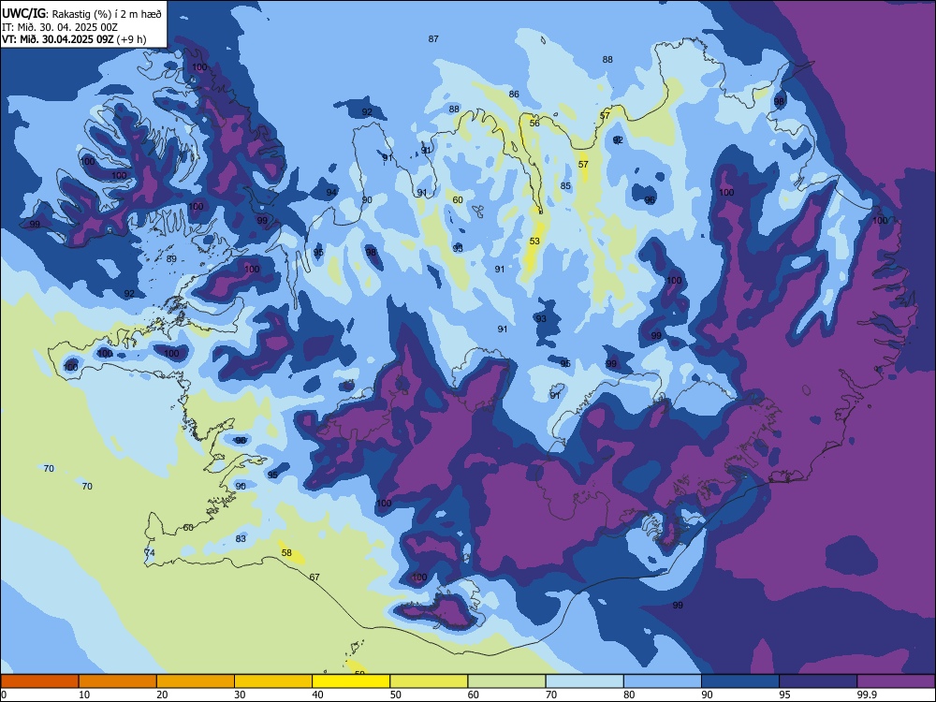Click the legend tick label '30'
This screenshot has width=936, height=702.
click(x=240, y=695)
